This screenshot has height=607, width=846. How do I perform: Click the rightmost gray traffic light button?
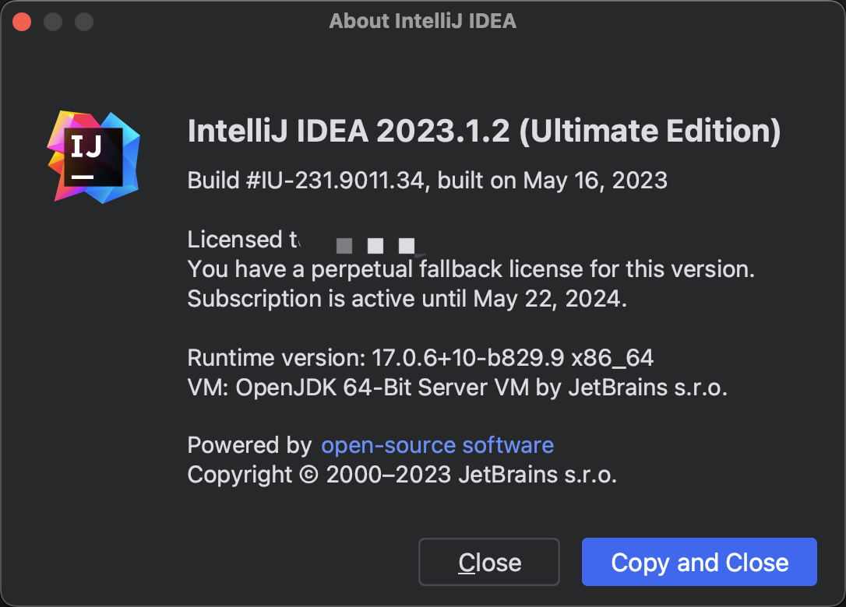pos(83,21)
